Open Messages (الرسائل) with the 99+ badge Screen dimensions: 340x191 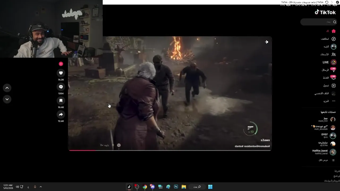pyautogui.click(x=329, y=70)
